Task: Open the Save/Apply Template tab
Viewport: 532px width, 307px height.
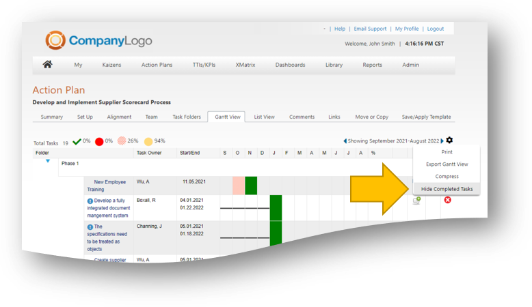Action: pos(426,117)
